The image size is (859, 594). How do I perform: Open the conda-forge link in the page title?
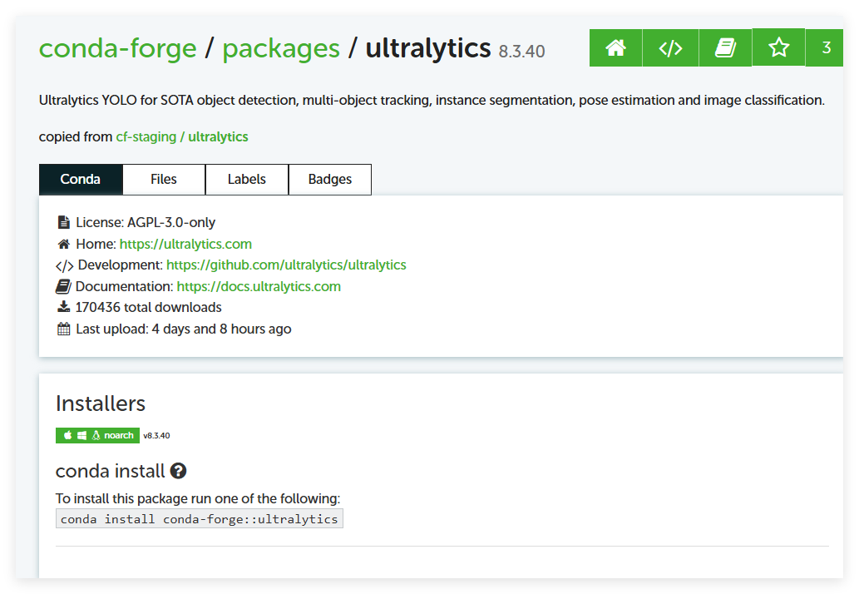click(118, 48)
